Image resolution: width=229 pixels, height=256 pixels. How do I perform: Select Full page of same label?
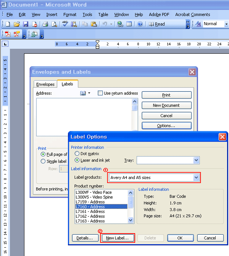pyautogui.click(x=43, y=154)
